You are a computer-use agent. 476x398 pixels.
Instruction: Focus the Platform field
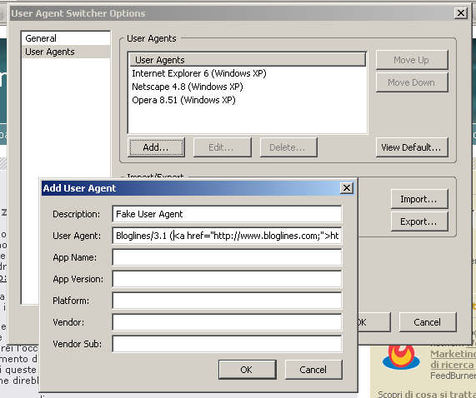[x=227, y=301]
